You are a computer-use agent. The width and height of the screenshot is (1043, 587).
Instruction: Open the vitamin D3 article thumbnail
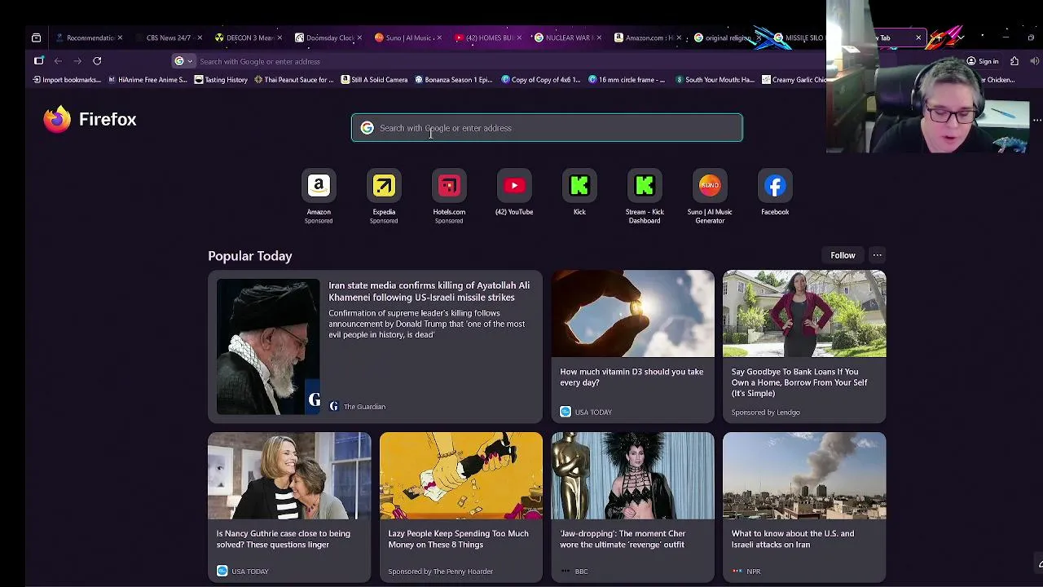(632, 313)
